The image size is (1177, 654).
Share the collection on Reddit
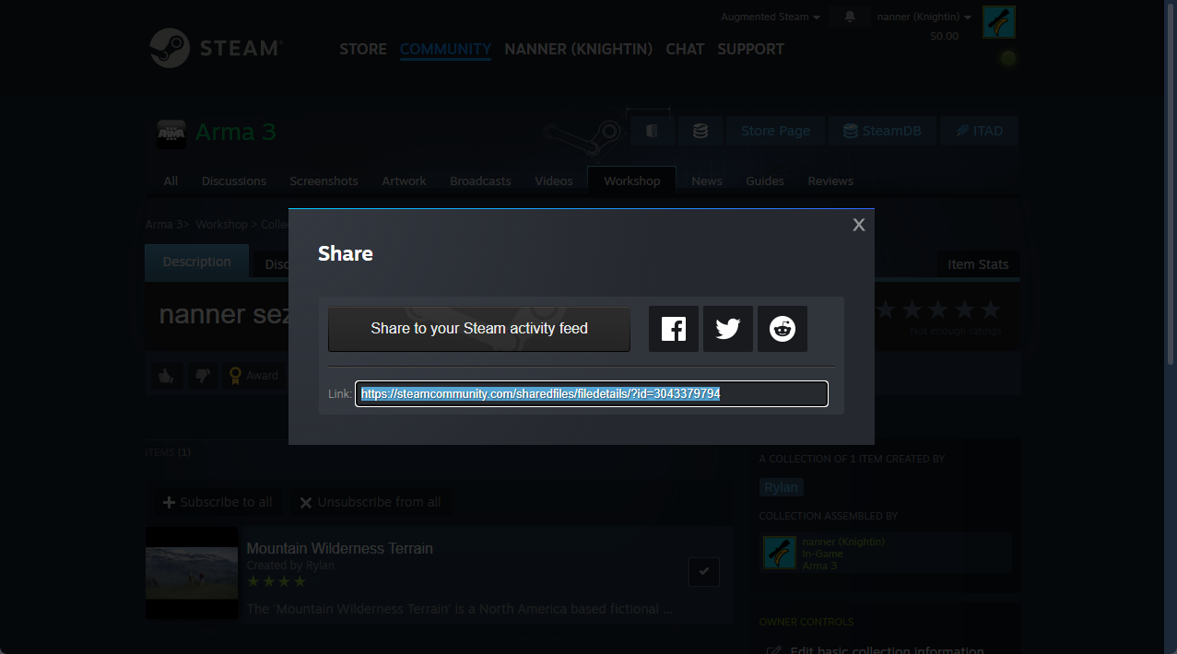783,329
